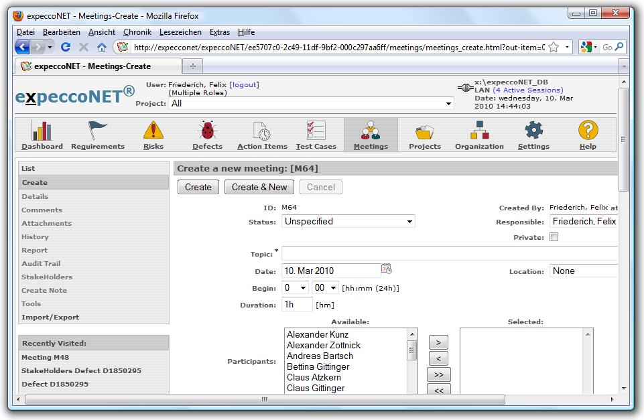This screenshot has height=420, width=644.
Task: Expand the Begin hour dropdown
Action: click(295, 288)
